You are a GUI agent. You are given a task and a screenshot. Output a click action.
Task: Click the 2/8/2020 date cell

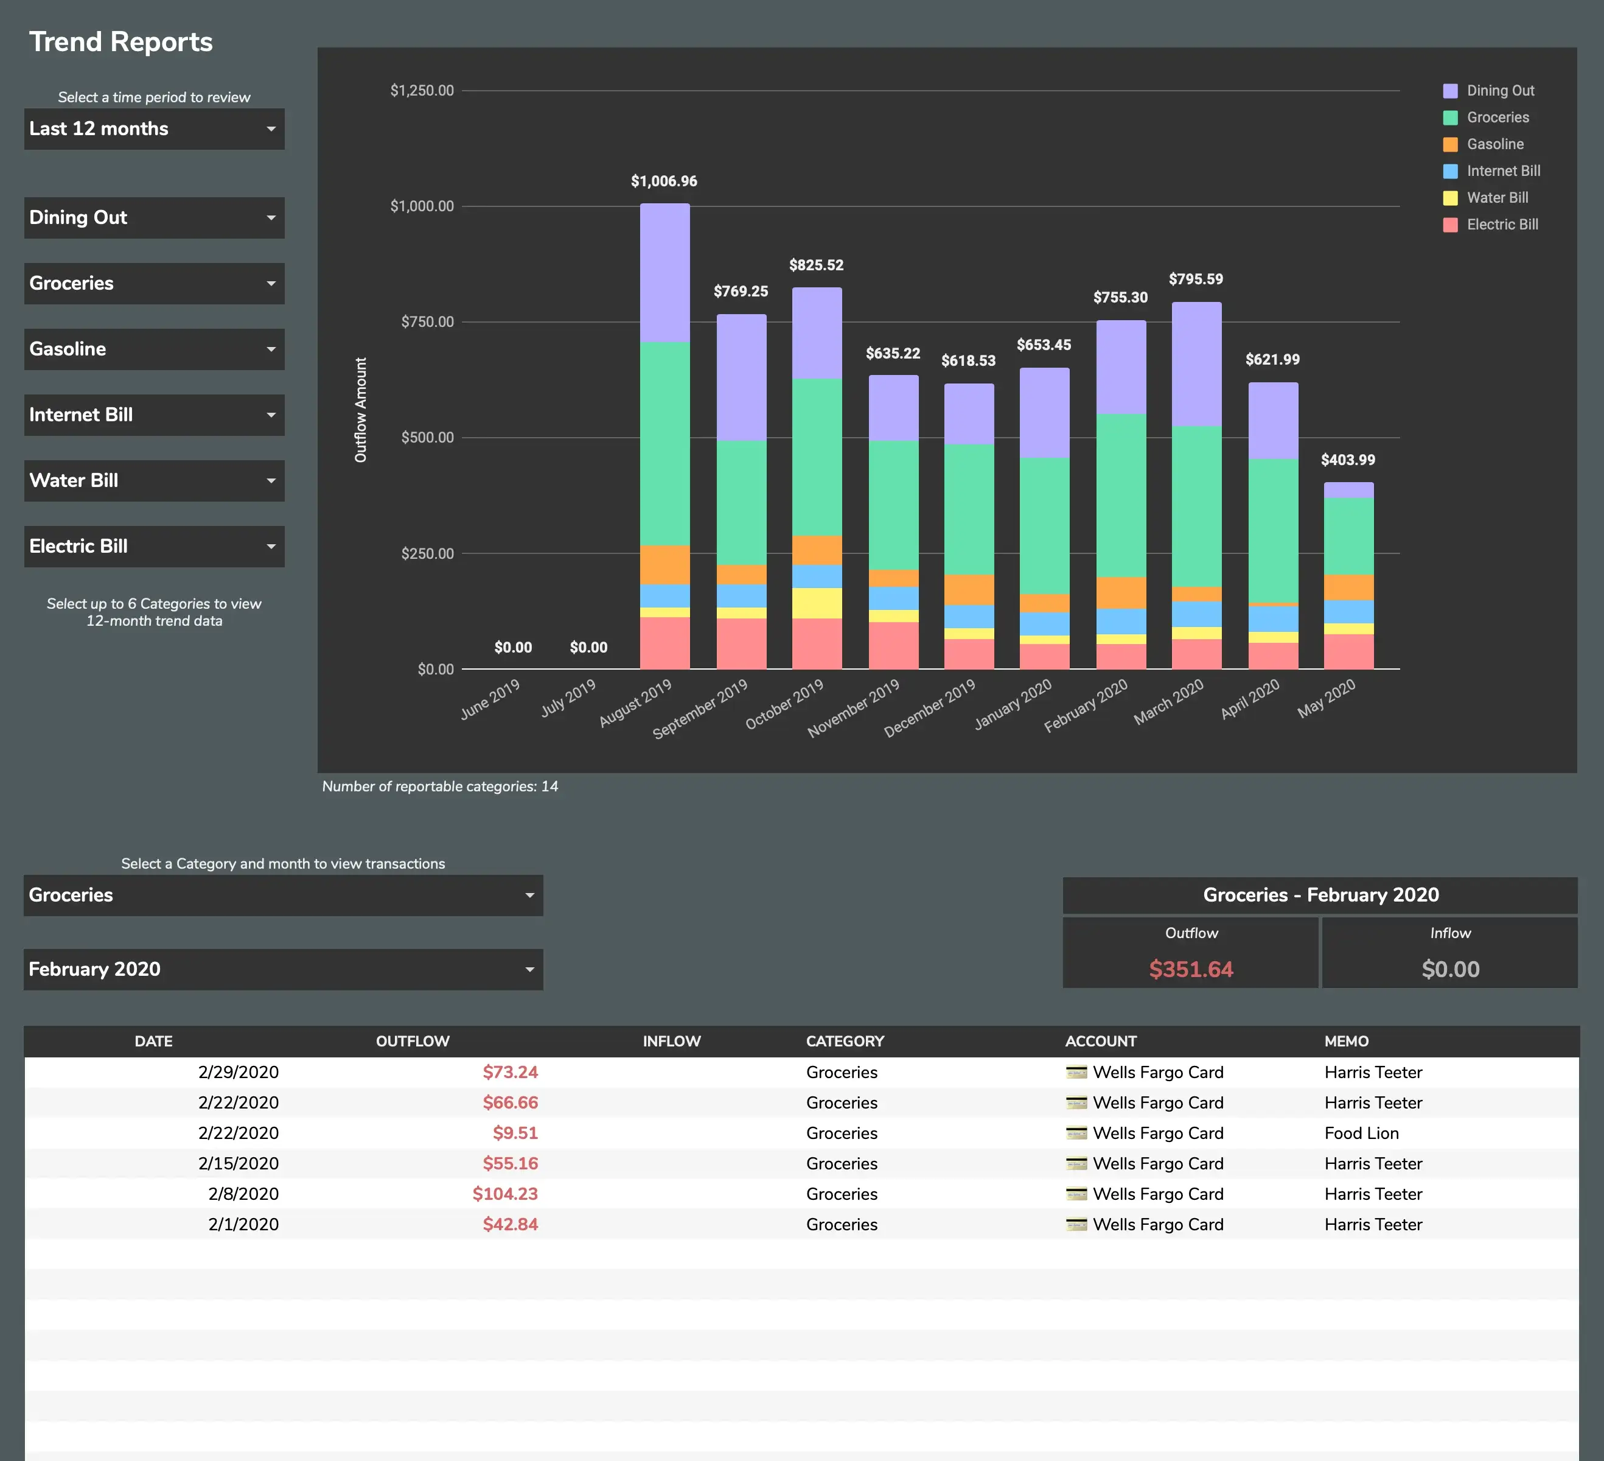[243, 1194]
